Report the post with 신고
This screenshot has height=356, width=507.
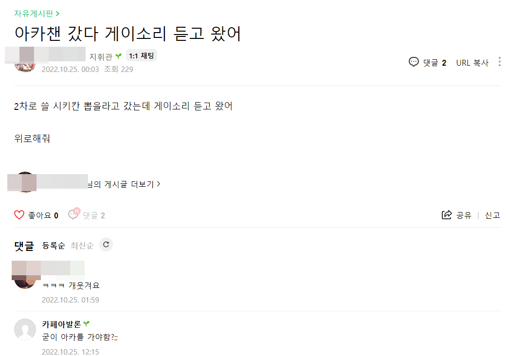coord(492,215)
